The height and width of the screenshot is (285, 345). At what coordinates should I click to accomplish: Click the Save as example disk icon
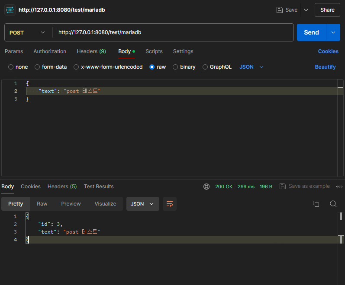tap(283, 186)
